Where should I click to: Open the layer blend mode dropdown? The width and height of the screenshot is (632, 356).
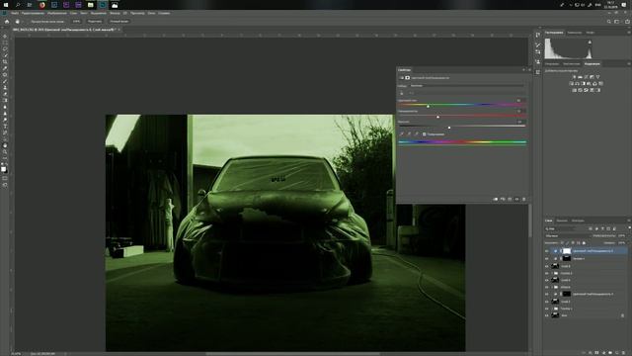tap(568, 235)
